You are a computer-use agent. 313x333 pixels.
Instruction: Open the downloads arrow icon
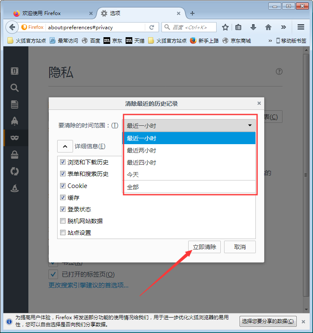[x=253, y=27]
